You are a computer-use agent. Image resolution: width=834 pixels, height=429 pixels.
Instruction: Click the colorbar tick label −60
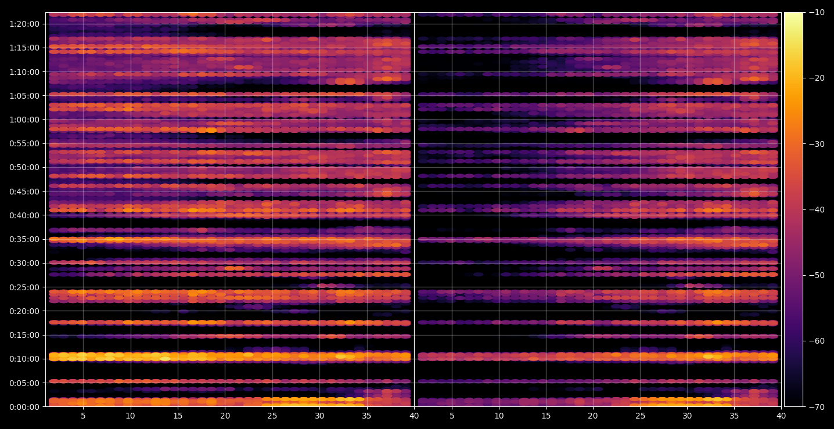tap(817, 341)
